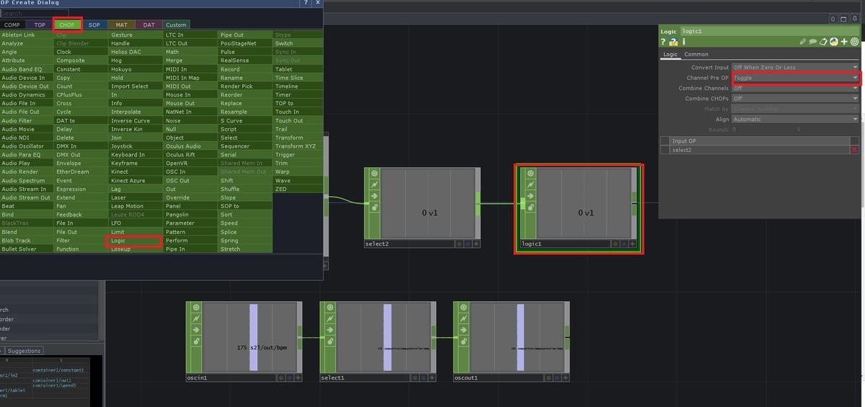This screenshot has height=407, width=865.
Task: Select the Custom tab in OP Create Dialog
Action: point(176,24)
